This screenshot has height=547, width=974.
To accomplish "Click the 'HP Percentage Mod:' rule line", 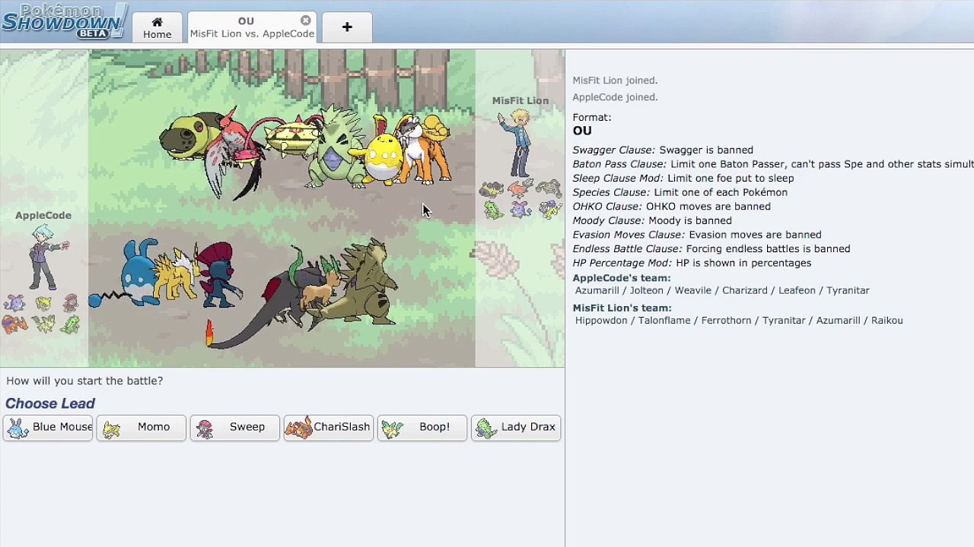I will click(x=692, y=263).
